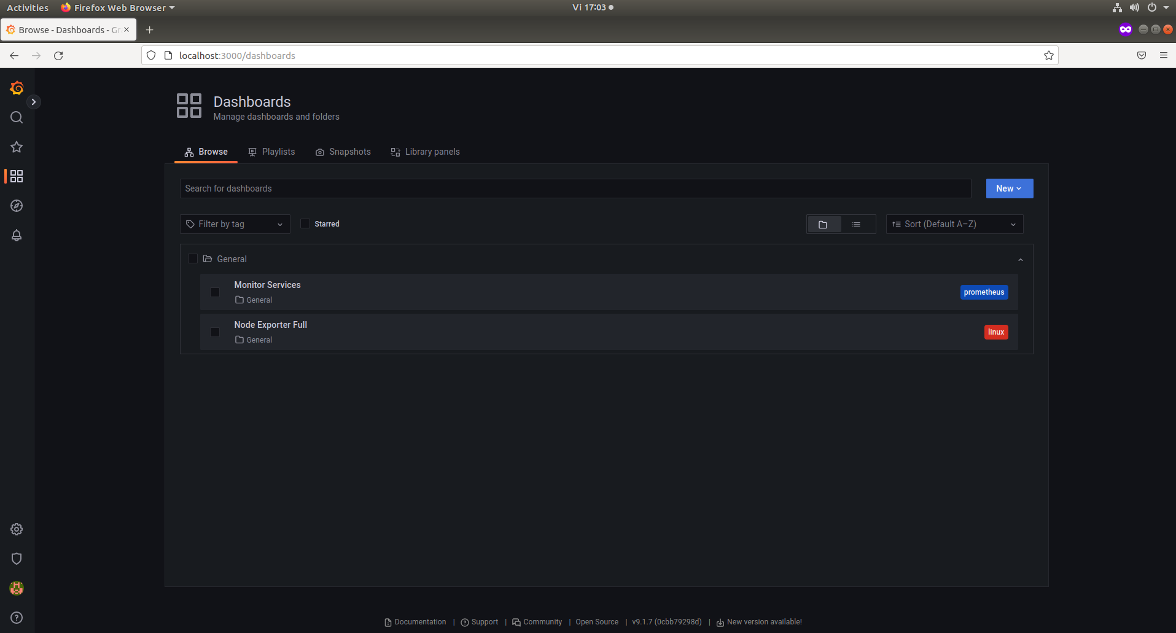Open the Server Admin shield icon
Viewport: 1176px width, 633px height.
[x=16, y=559]
